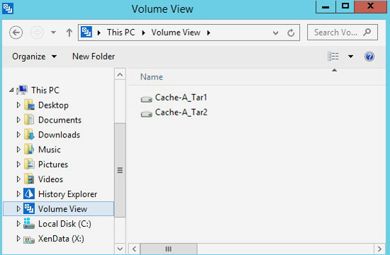Click the Forward navigation arrow
The width and height of the screenshot is (390, 255).
click(x=37, y=33)
